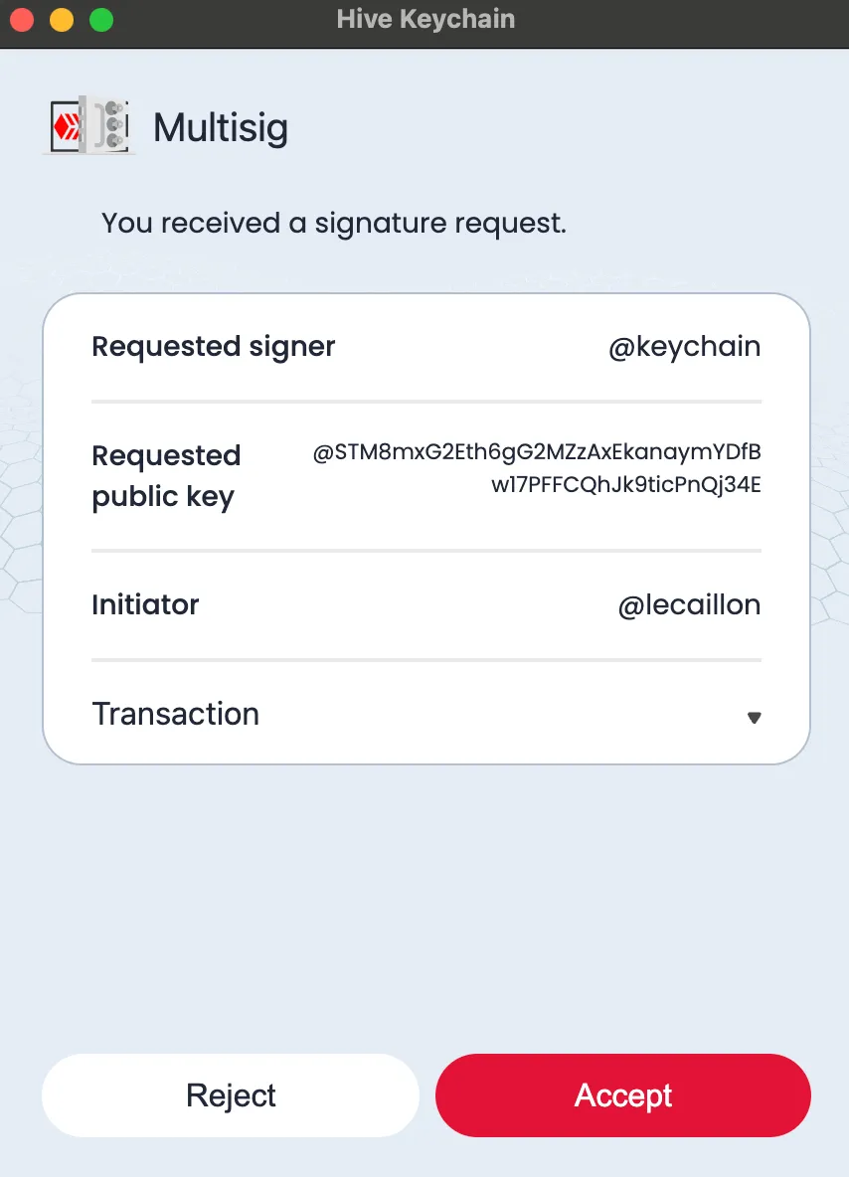Viewport: 849px width, 1177px height.
Task: Click the Multisig heading text
Action: (221, 127)
